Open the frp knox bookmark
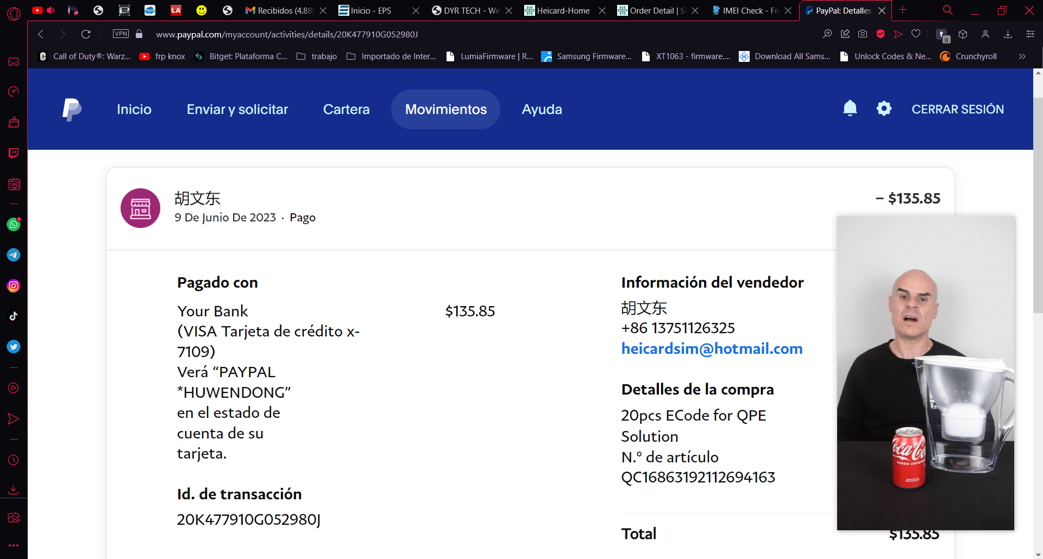Screen dimensions: 1043x559 (162, 56)
